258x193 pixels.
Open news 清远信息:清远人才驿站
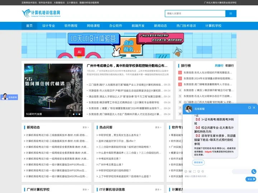coord(126,96)
